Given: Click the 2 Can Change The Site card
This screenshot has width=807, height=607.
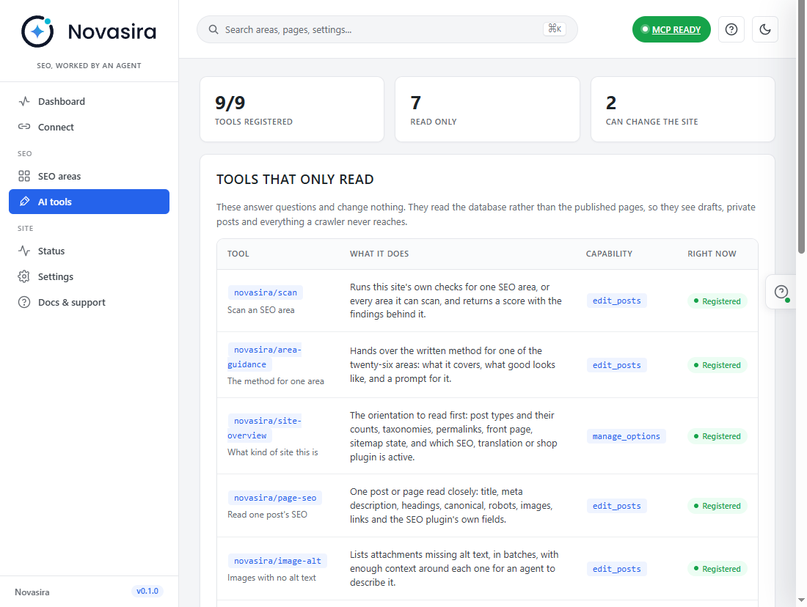Looking at the screenshot, I should (683, 109).
